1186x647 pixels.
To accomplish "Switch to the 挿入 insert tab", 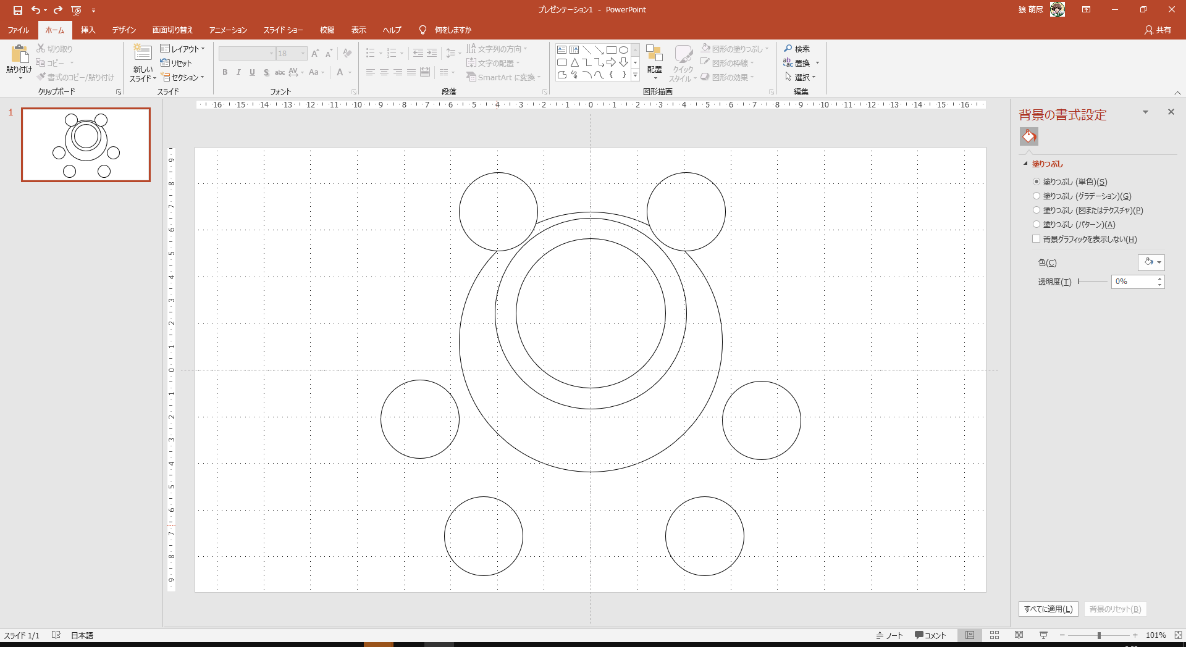I will [88, 30].
